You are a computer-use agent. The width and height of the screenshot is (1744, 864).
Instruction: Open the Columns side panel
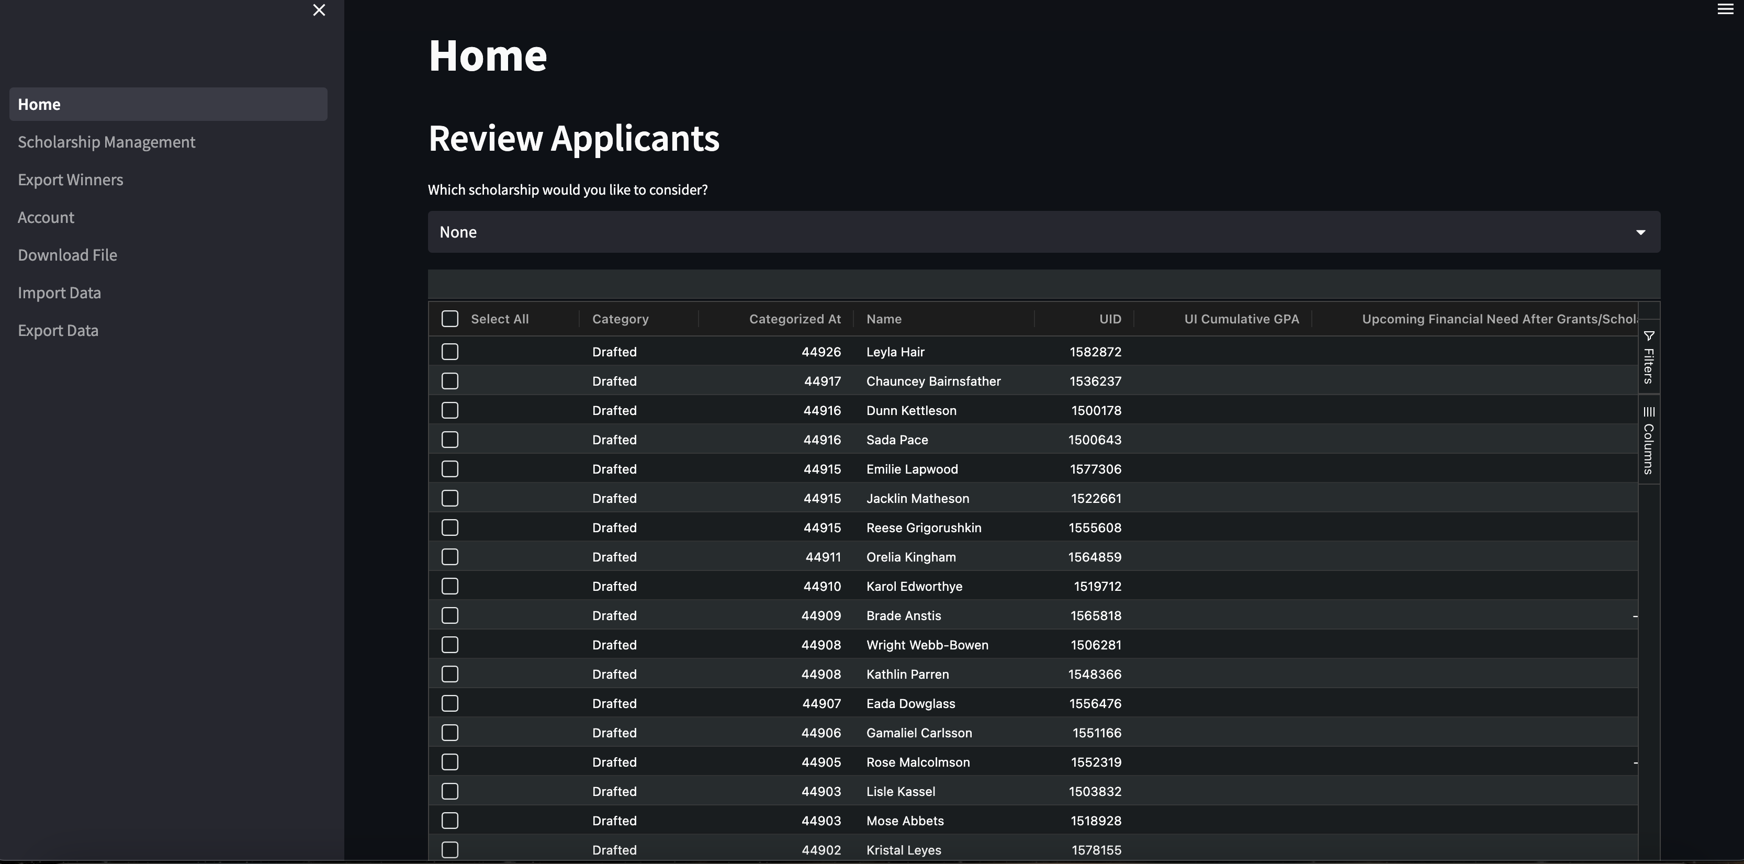pos(1649,440)
